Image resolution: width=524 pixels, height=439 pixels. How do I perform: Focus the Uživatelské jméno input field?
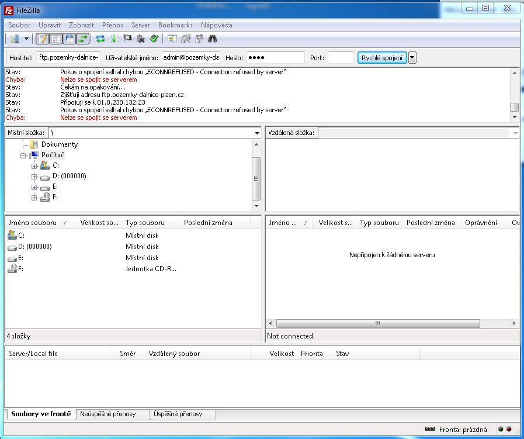[191, 57]
